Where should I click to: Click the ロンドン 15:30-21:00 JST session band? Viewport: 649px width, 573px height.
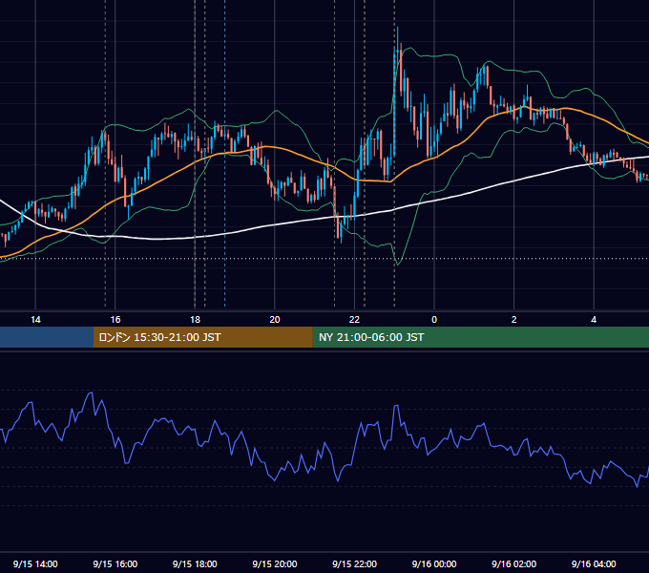[x=202, y=337]
